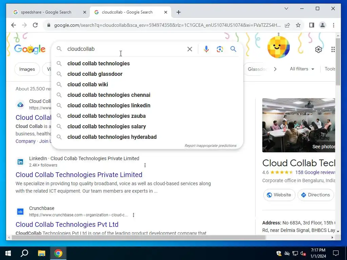Click network tray icon
Screen dimensions: 347x260
[x=295, y=253]
